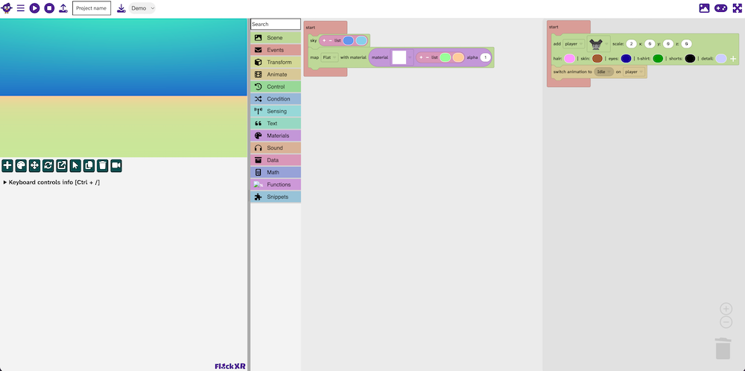Screen dimensions: 745x371
Task: Click plus on the material list block
Action: (x=421, y=57)
